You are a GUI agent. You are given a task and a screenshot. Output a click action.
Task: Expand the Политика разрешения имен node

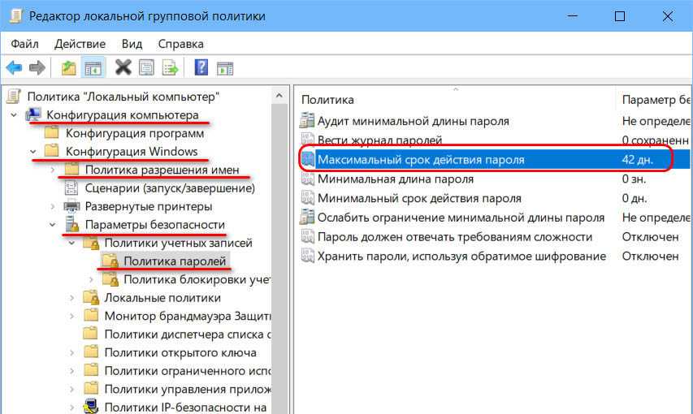53,170
